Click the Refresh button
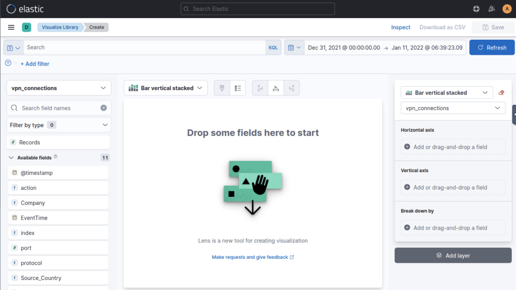The height and width of the screenshot is (290, 516). [x=492, y=48]
